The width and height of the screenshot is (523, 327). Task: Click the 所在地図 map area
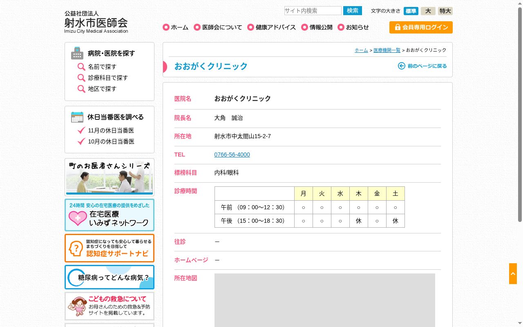click(325, 300)
